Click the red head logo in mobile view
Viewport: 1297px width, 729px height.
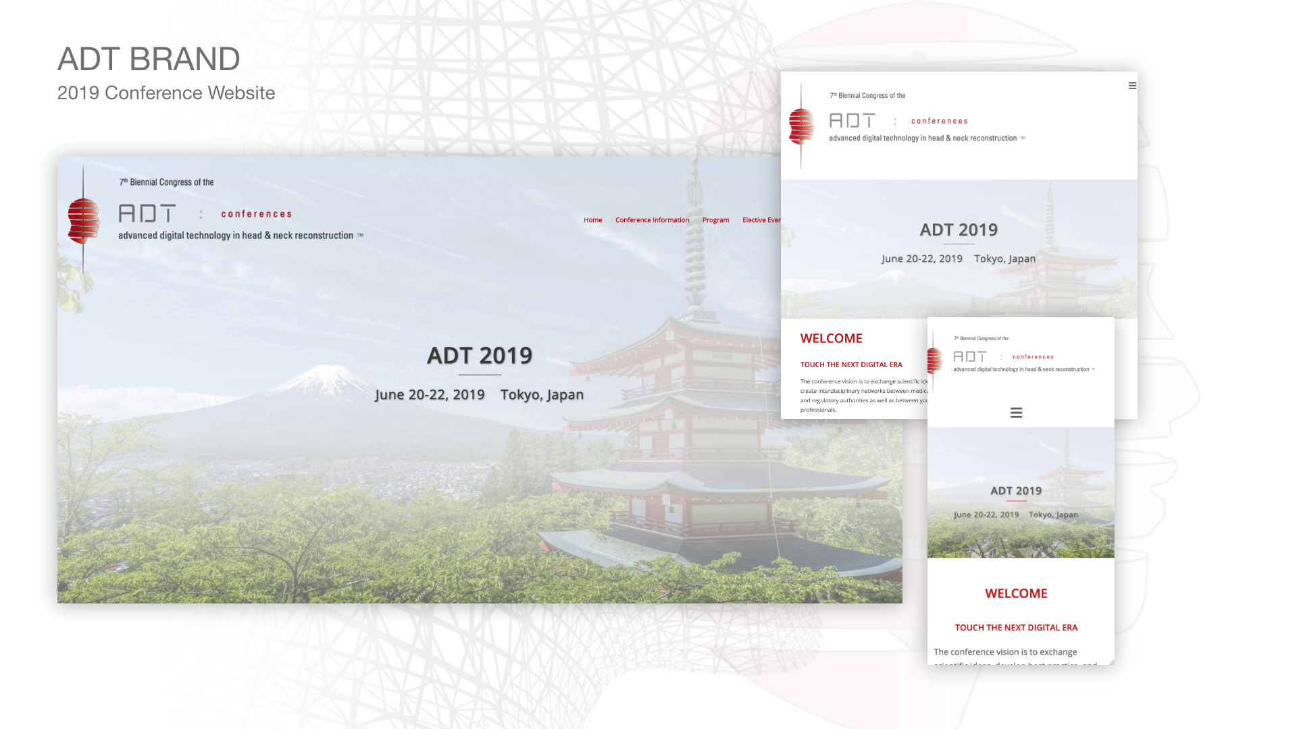[935, 360]
